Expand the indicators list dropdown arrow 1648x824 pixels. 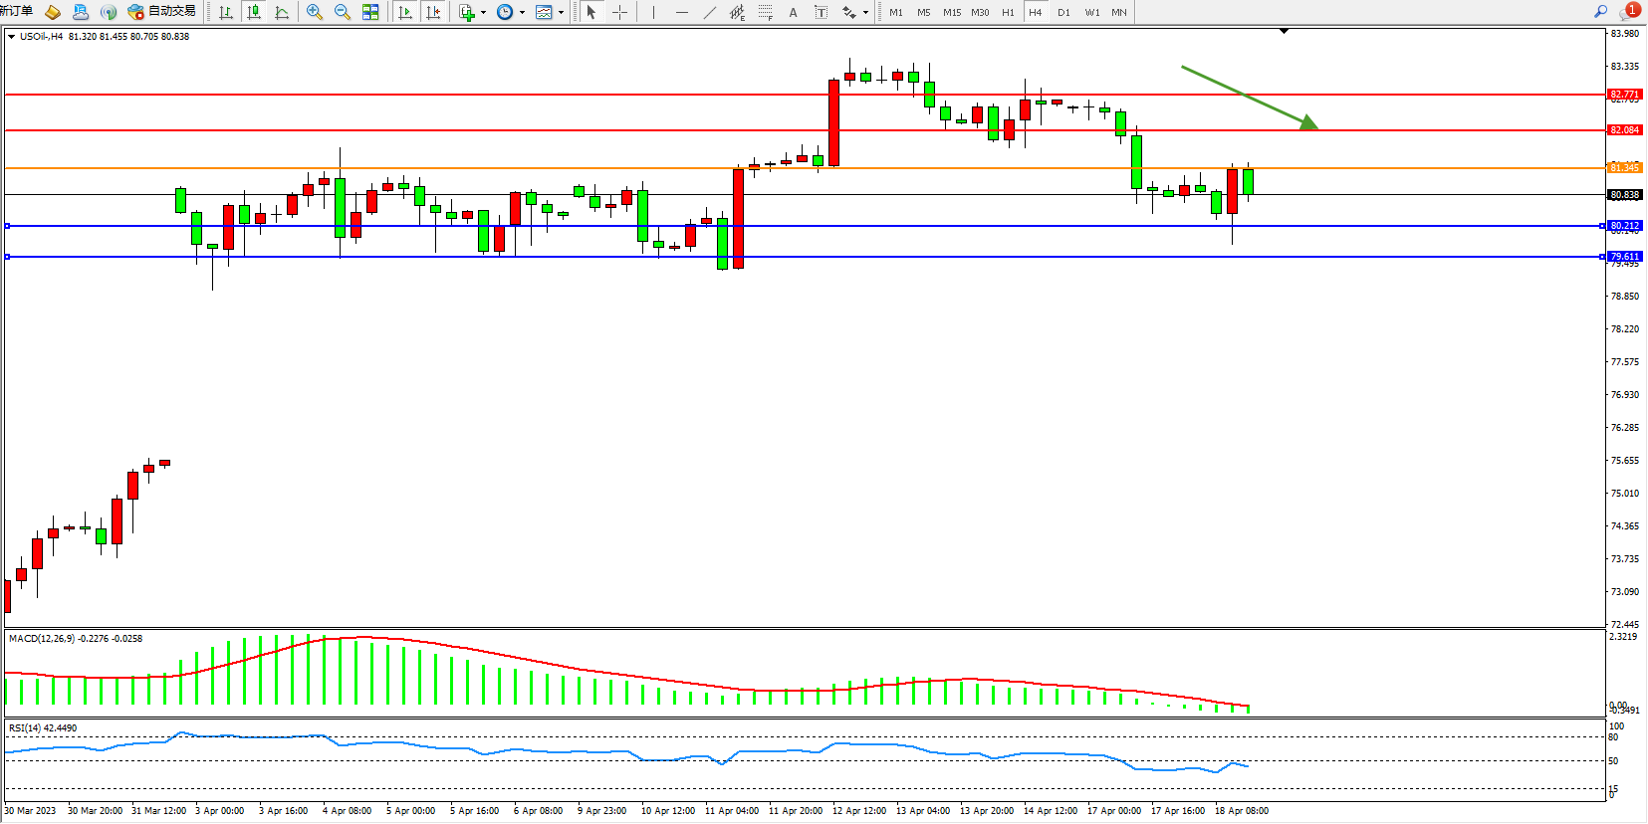[483, 13]
